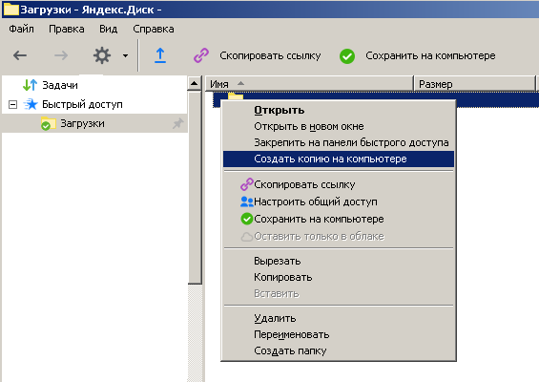539x382 pixels.
Task: Click the green checkmark toolbar icon
Action: (347, 56)
